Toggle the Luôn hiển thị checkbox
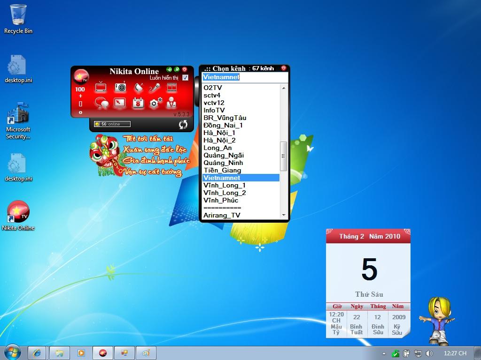 [x=185, y=78]
